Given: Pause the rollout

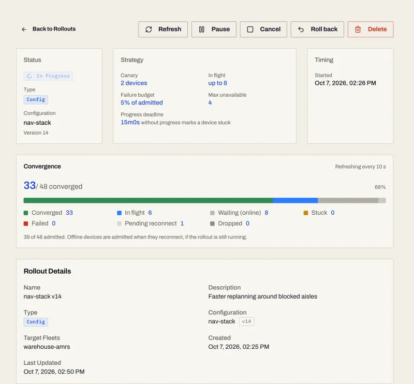Looking at the screenshot, I should [x=214, y=29].
